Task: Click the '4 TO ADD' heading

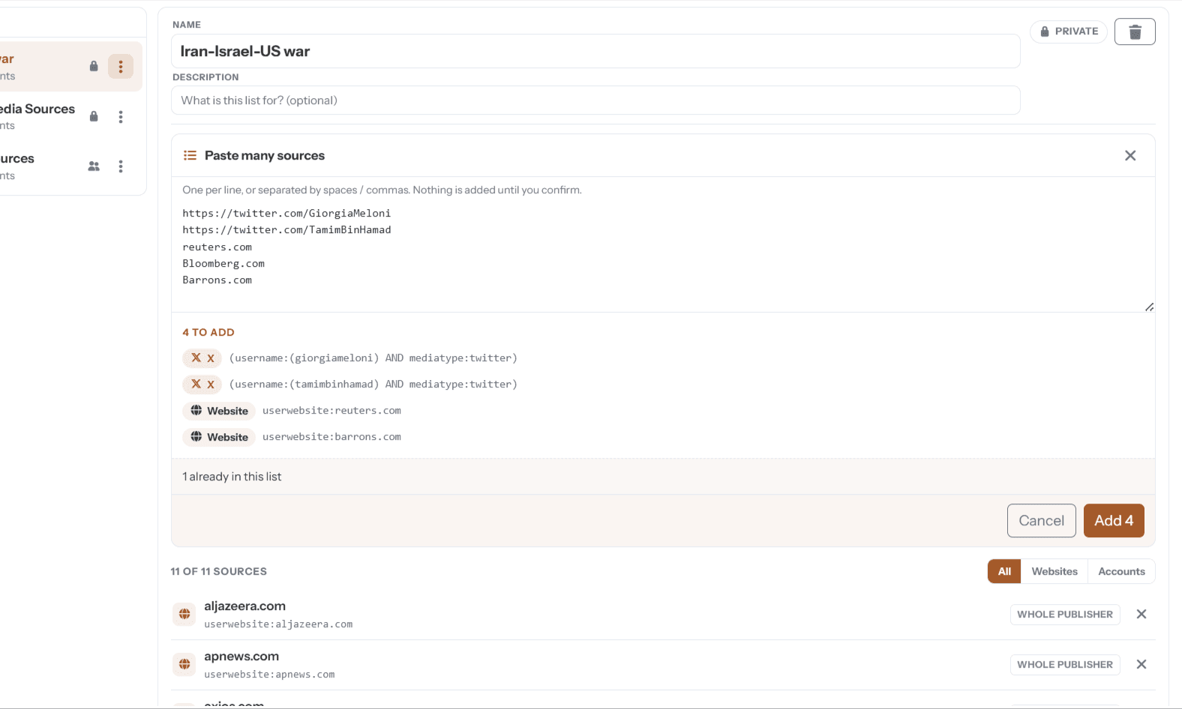Action: (x=208, y=332)
